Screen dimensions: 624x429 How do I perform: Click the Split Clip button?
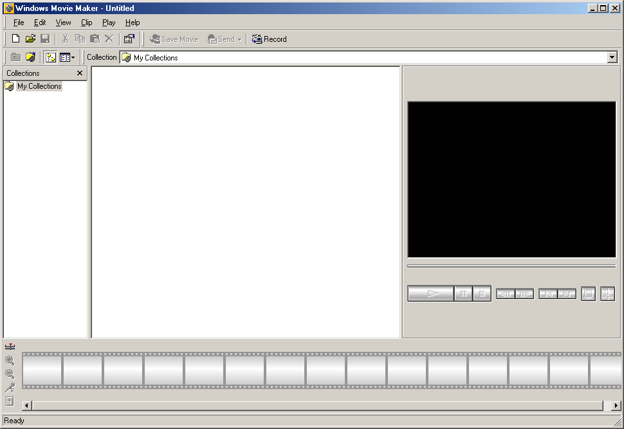coord(607,294)
